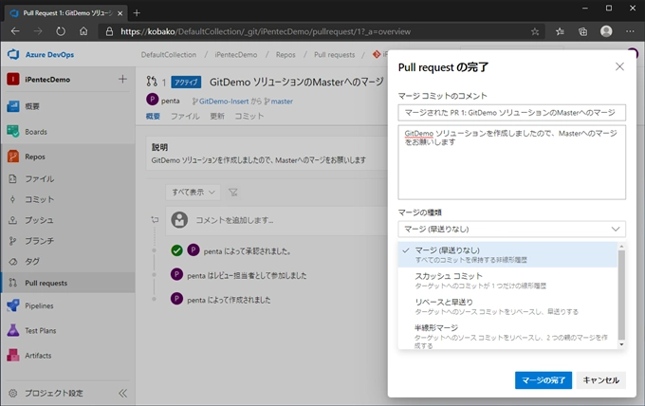Click browser refresh button
645x406 pixels.
pos(61,31)
